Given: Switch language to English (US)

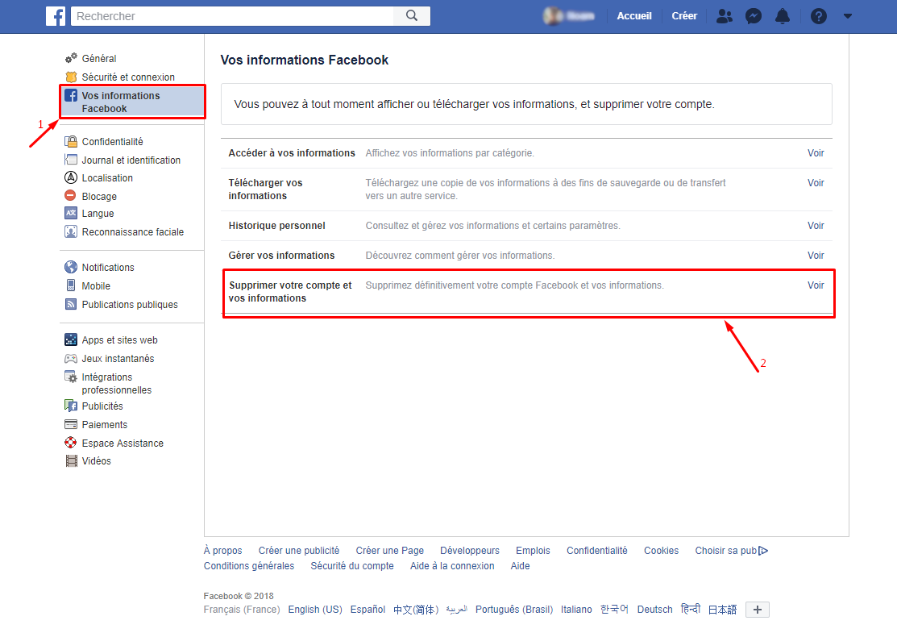Looking at the screenshot, I should point(315,610).
